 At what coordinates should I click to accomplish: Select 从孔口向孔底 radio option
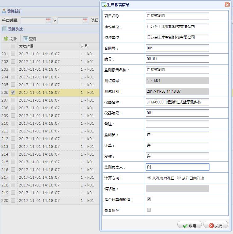[179, 178]
